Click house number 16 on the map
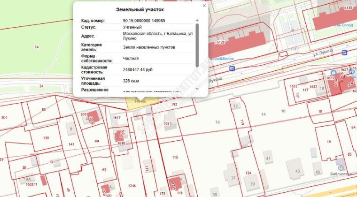 pos(283,111)
